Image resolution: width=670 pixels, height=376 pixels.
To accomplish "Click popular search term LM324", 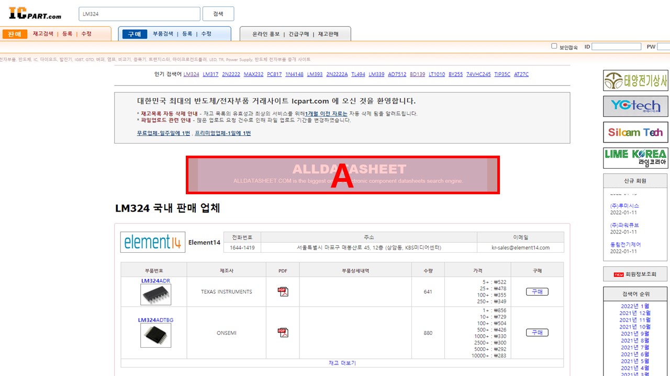I will point(191,74).
